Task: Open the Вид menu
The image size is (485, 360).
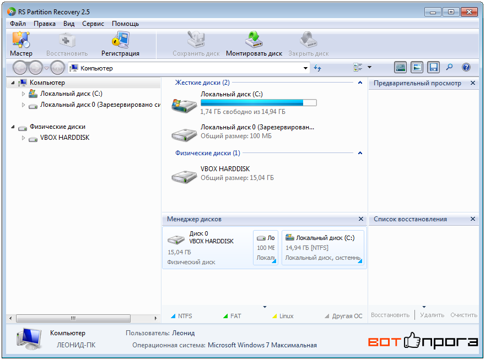Action: (69, 24)
